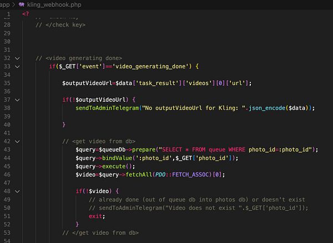Click the 'already done' comment on line 49

[197, 200]
